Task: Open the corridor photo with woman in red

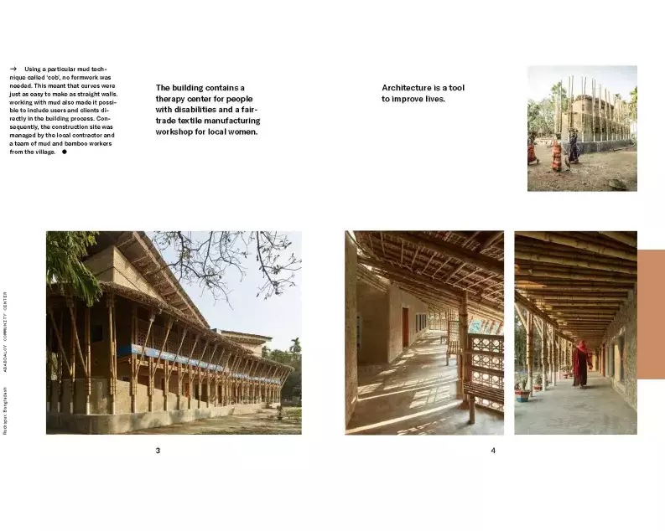Action: [x=574, y=333]
